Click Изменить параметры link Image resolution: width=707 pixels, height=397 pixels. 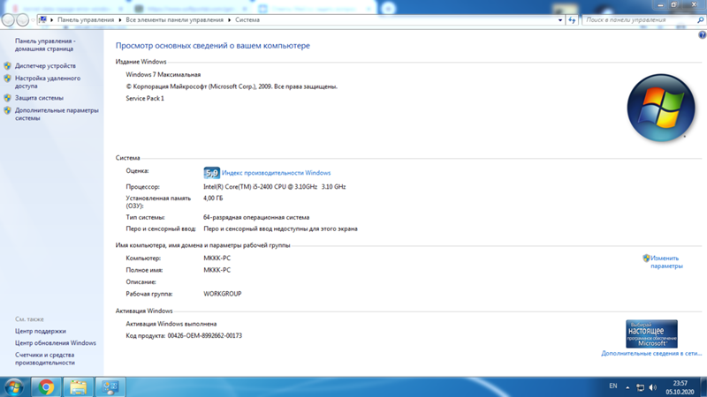[x=666, y=262]
